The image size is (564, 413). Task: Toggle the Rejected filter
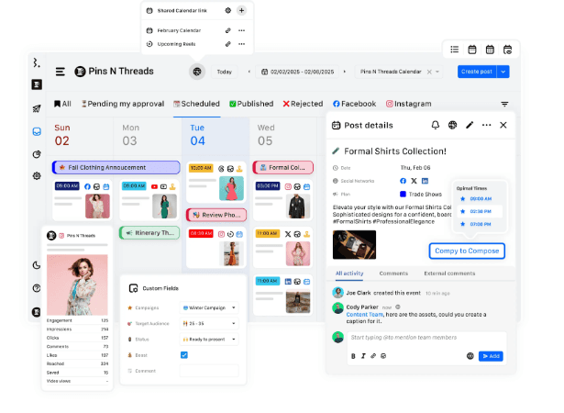click(303, 105)
